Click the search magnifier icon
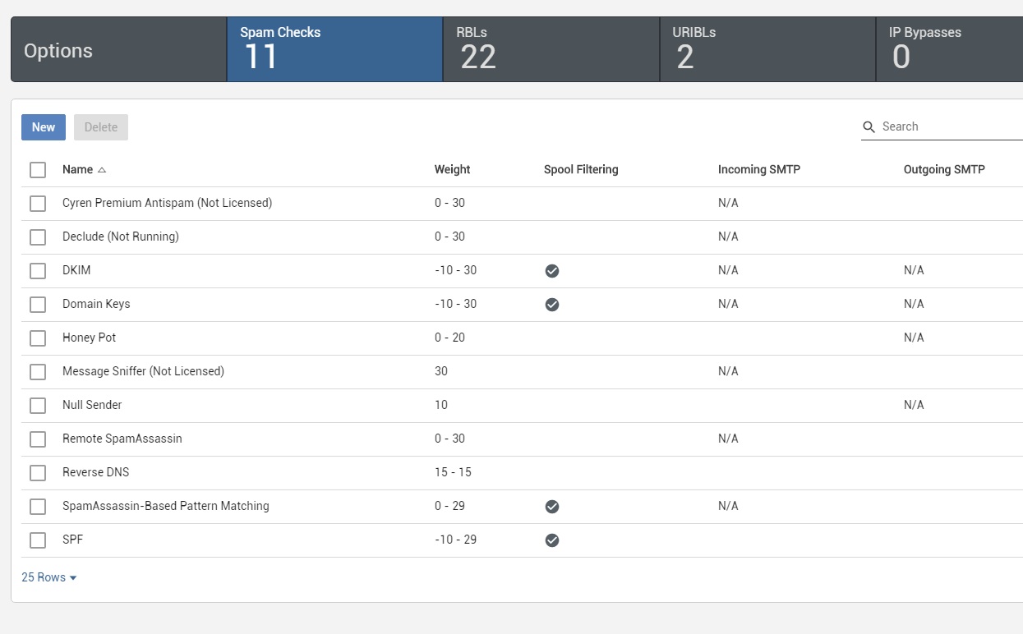 [x=869, y=127]
